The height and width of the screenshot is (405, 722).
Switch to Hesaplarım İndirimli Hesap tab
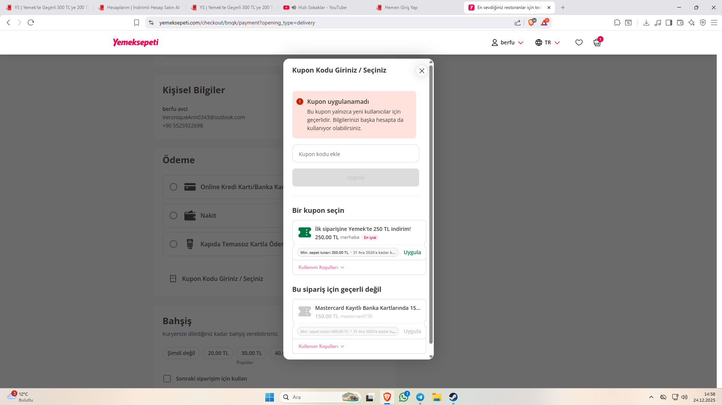point(139,8)
